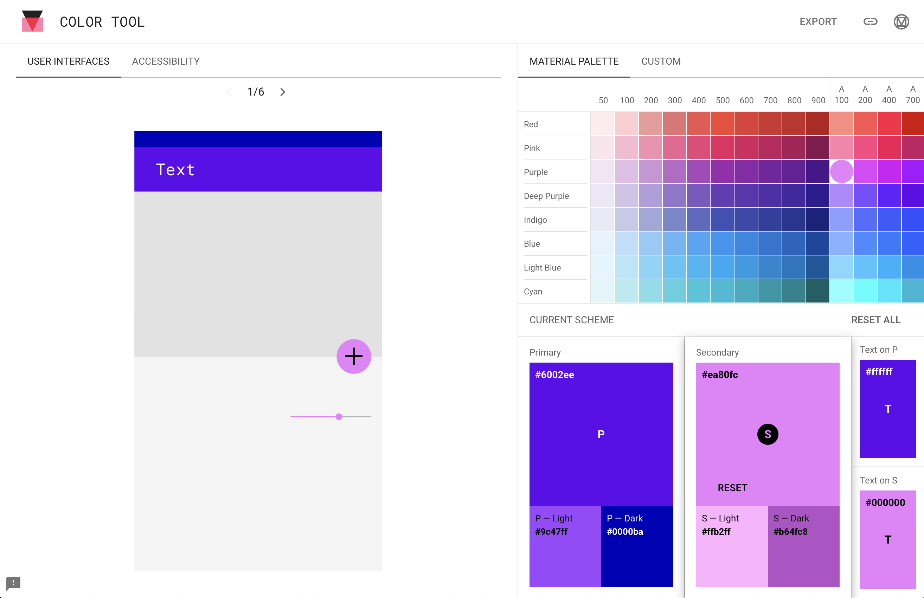
Task: Click the black S secondary badge
Action: pos(767,434)
